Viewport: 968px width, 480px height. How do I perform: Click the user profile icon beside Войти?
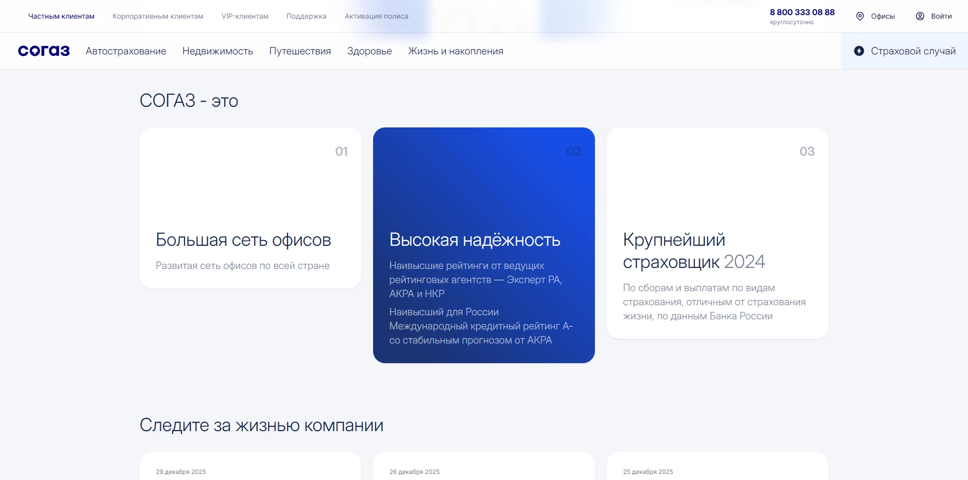[x=920, y=16]
